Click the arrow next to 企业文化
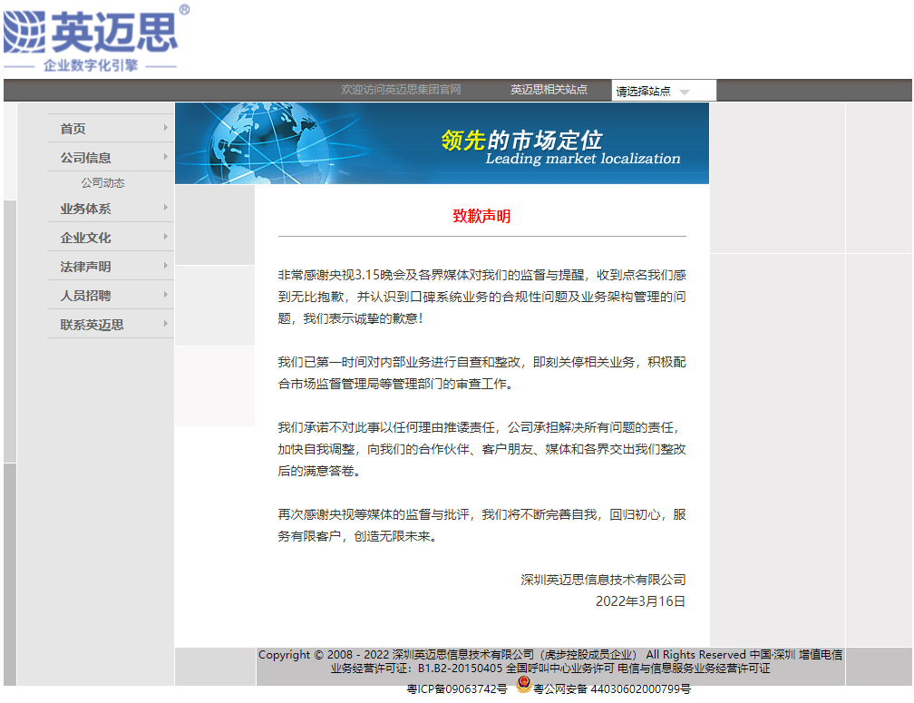 [166, 237]
